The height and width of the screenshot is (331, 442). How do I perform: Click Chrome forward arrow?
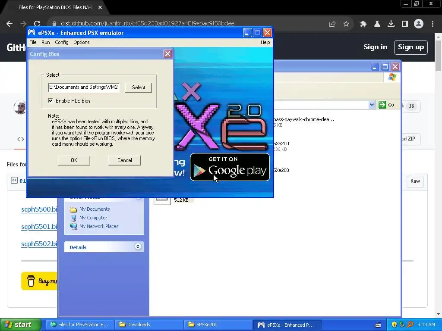tap(23, 24)
